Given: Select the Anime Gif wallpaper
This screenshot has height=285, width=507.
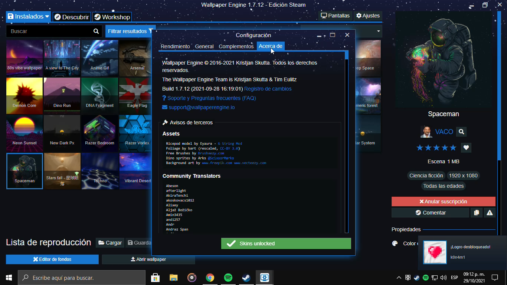Looking at the screenshot, I should (99, 58).
